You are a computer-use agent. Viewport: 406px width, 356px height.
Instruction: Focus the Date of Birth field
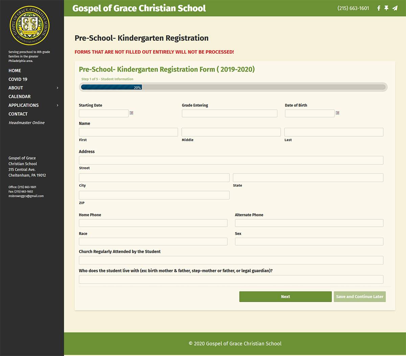click(x=310, y=113)
